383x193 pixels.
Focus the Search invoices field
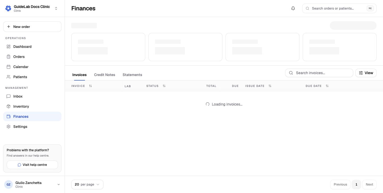pos(319,73)
